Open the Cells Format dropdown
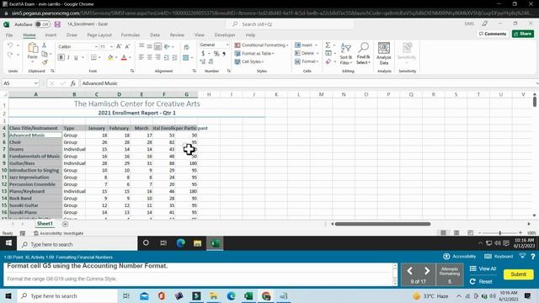Image resolution: width=539 pixels, height=303 pixels. click(307, 61)
